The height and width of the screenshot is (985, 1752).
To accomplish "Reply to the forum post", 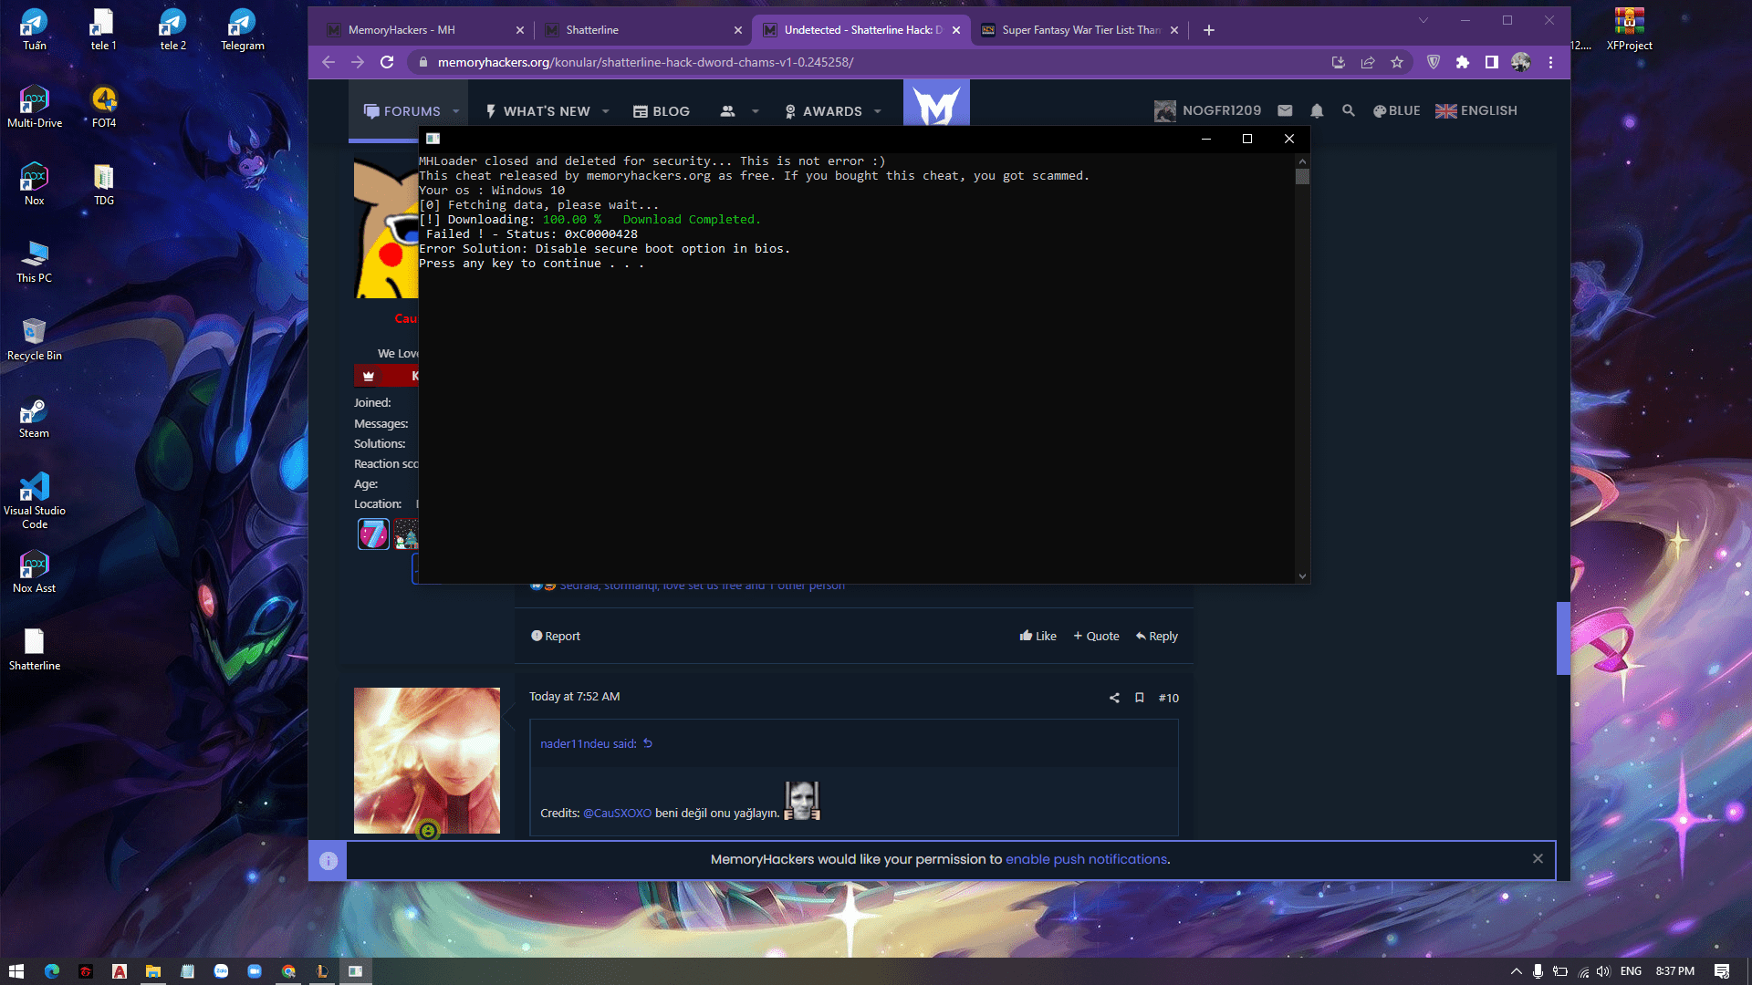I will click(x=1156, y=636).
